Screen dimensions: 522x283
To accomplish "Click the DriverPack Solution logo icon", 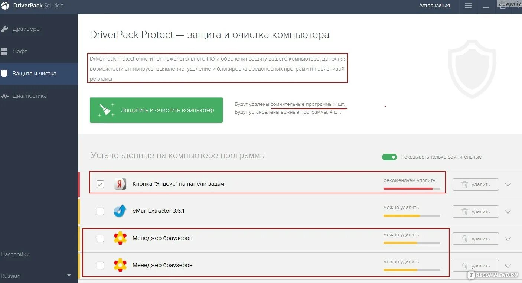I will 4,6.
